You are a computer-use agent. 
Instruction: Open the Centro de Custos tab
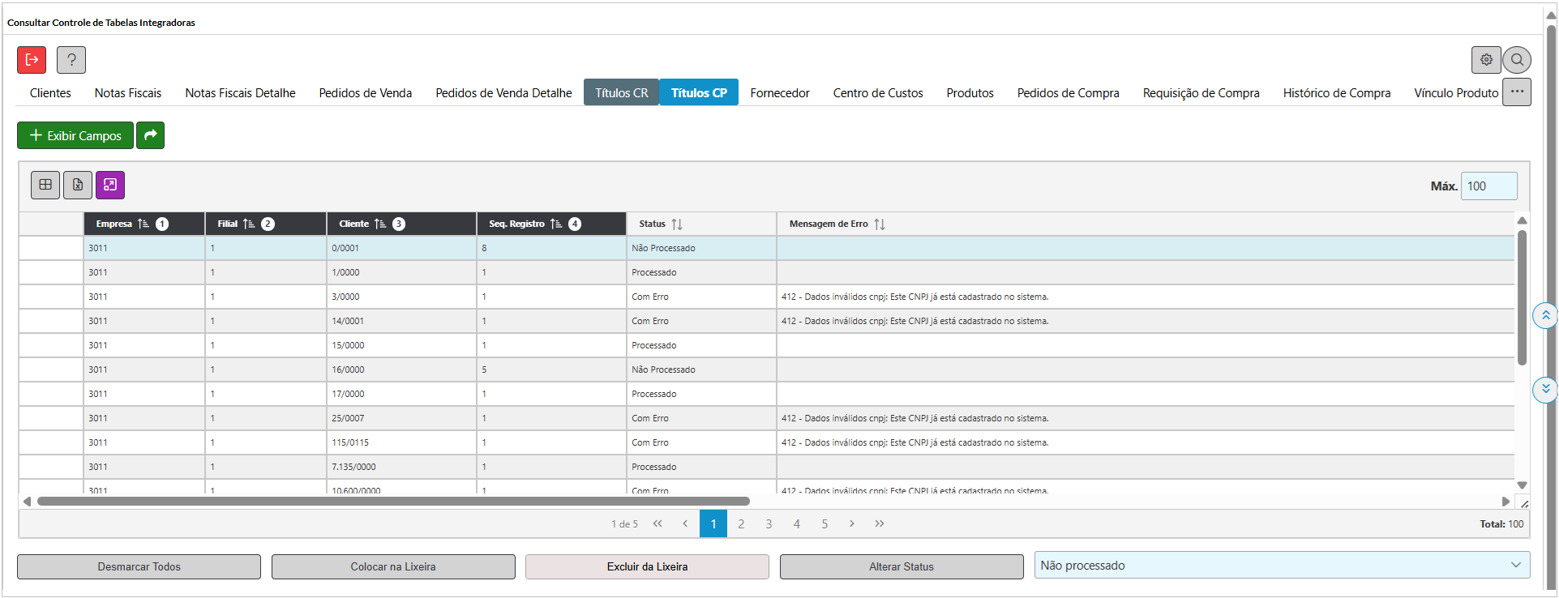pyautogui.click(x=878, y=93)
